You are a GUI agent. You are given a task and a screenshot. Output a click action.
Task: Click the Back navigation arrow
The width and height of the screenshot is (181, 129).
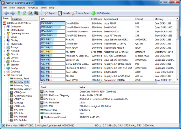click(x=7, y=13)
